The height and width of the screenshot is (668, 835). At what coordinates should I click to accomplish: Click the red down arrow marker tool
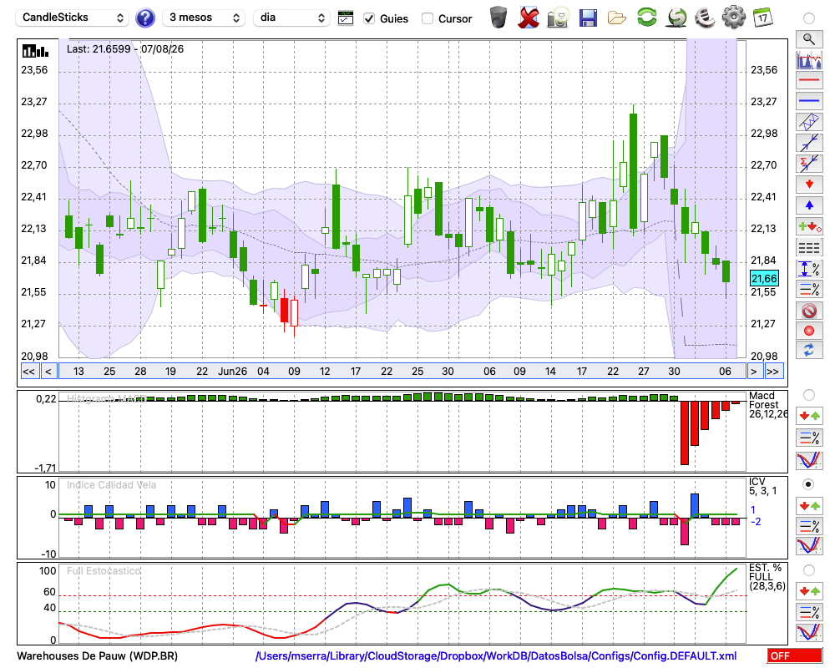809,185
